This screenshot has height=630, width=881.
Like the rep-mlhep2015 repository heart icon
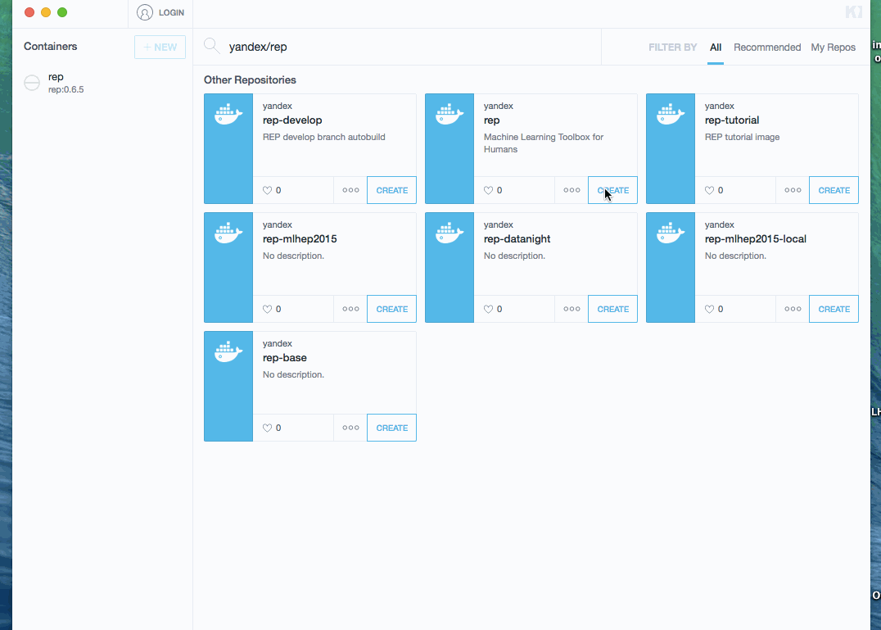(268, 309)
